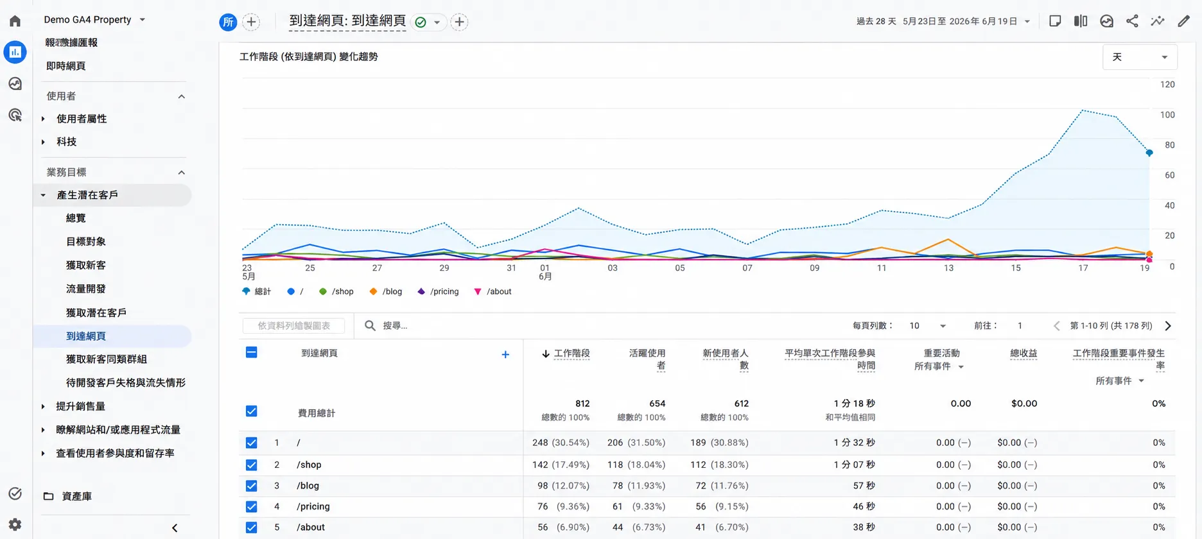This screenshot has height=539, width=1202.
Task: Open the Edit comparisons icon
Action: 1081,21
